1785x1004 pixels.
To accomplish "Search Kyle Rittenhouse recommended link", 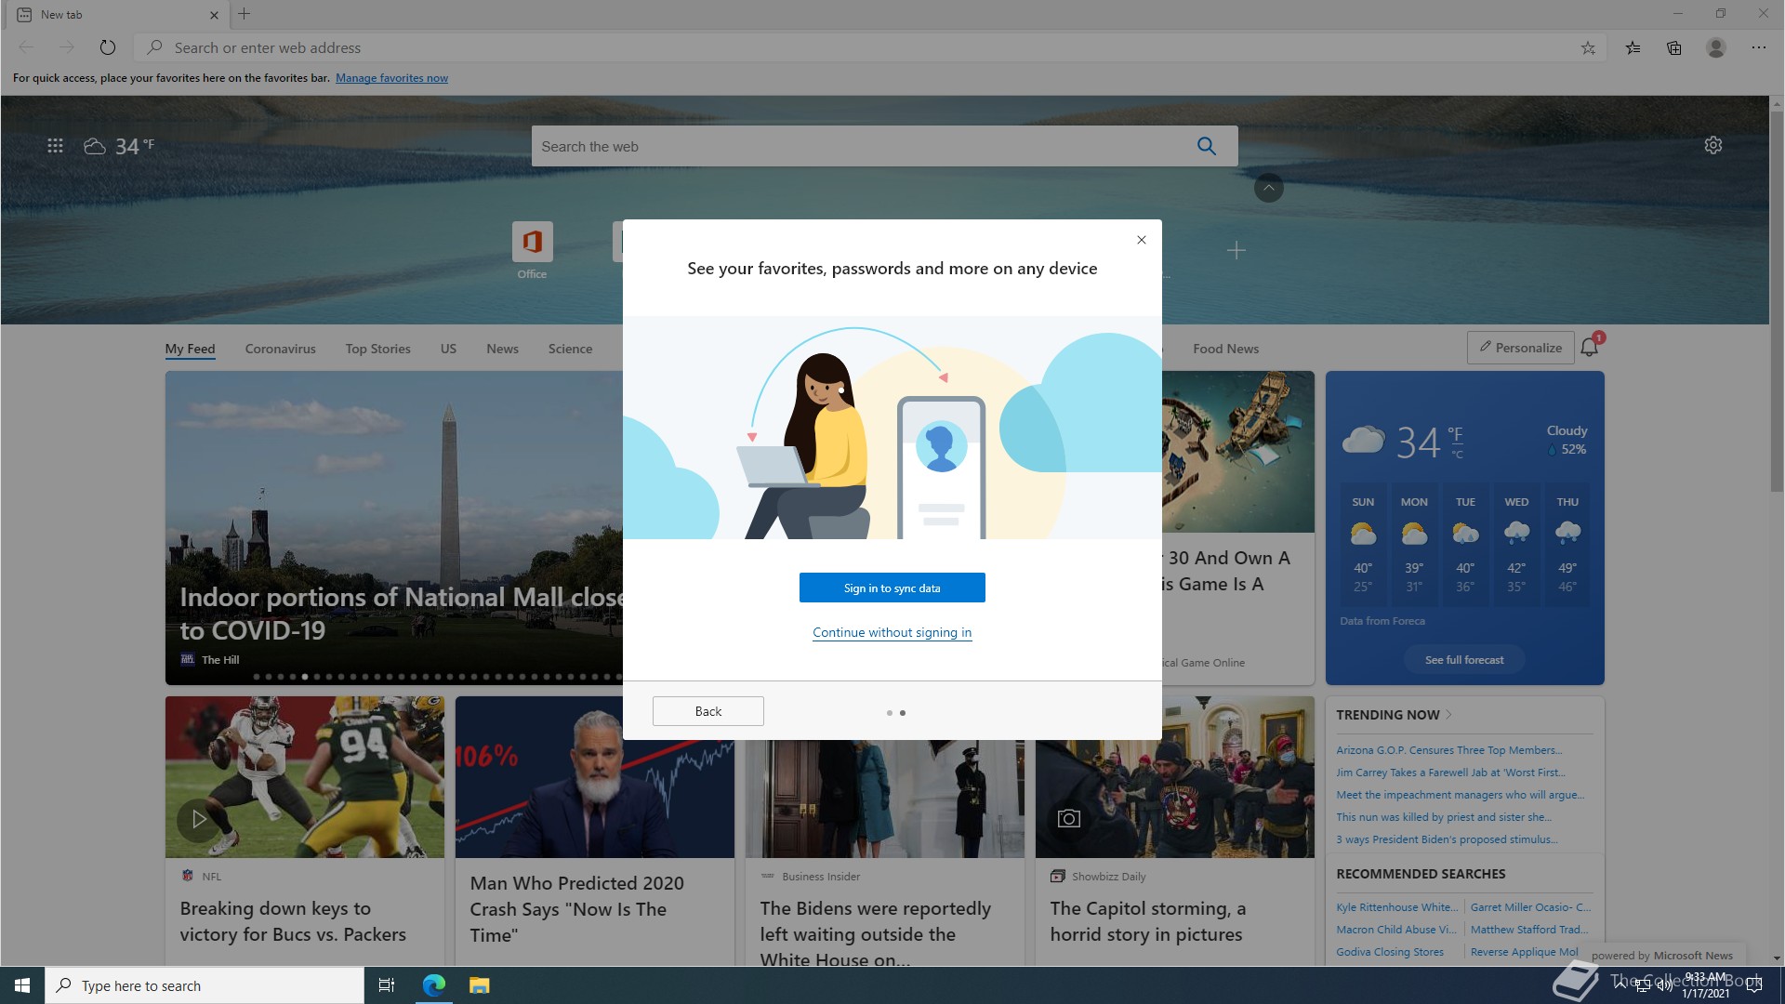I will 1396,907.
